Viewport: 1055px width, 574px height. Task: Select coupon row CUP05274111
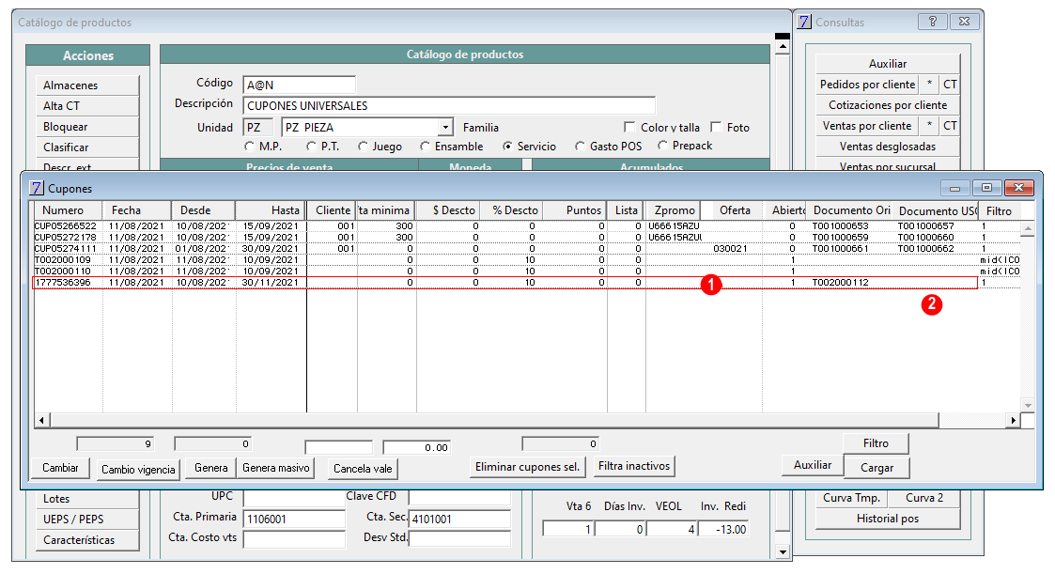point(527,248)
